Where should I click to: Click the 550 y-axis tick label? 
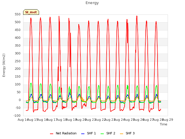[x=18, y=14]
